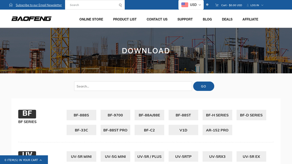Click the shopping cart icon
Image resolution: width=292 pixels, height=164 pixels.
tap(217, 5)
